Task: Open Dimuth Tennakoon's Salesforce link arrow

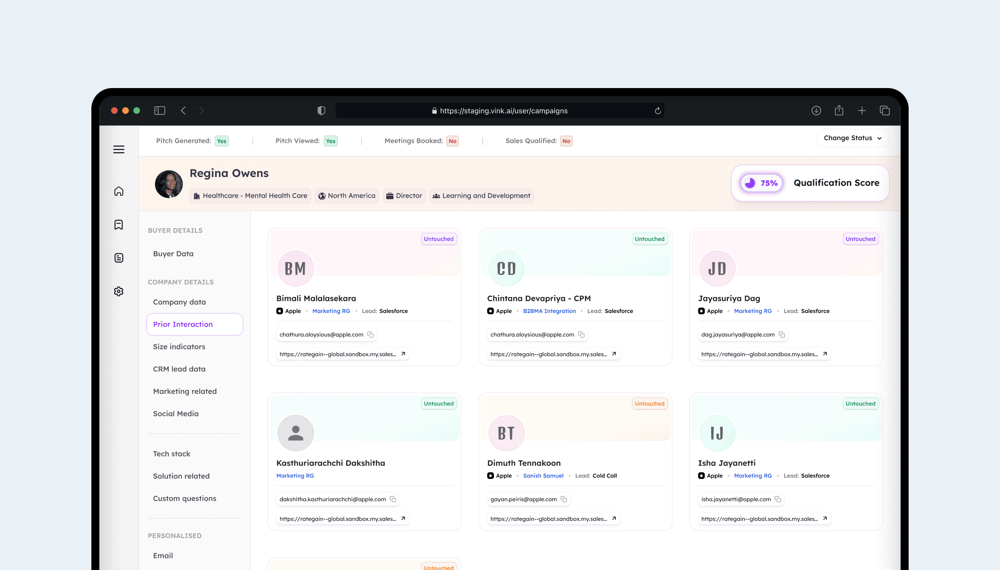Action: click(x=614, y=519)
